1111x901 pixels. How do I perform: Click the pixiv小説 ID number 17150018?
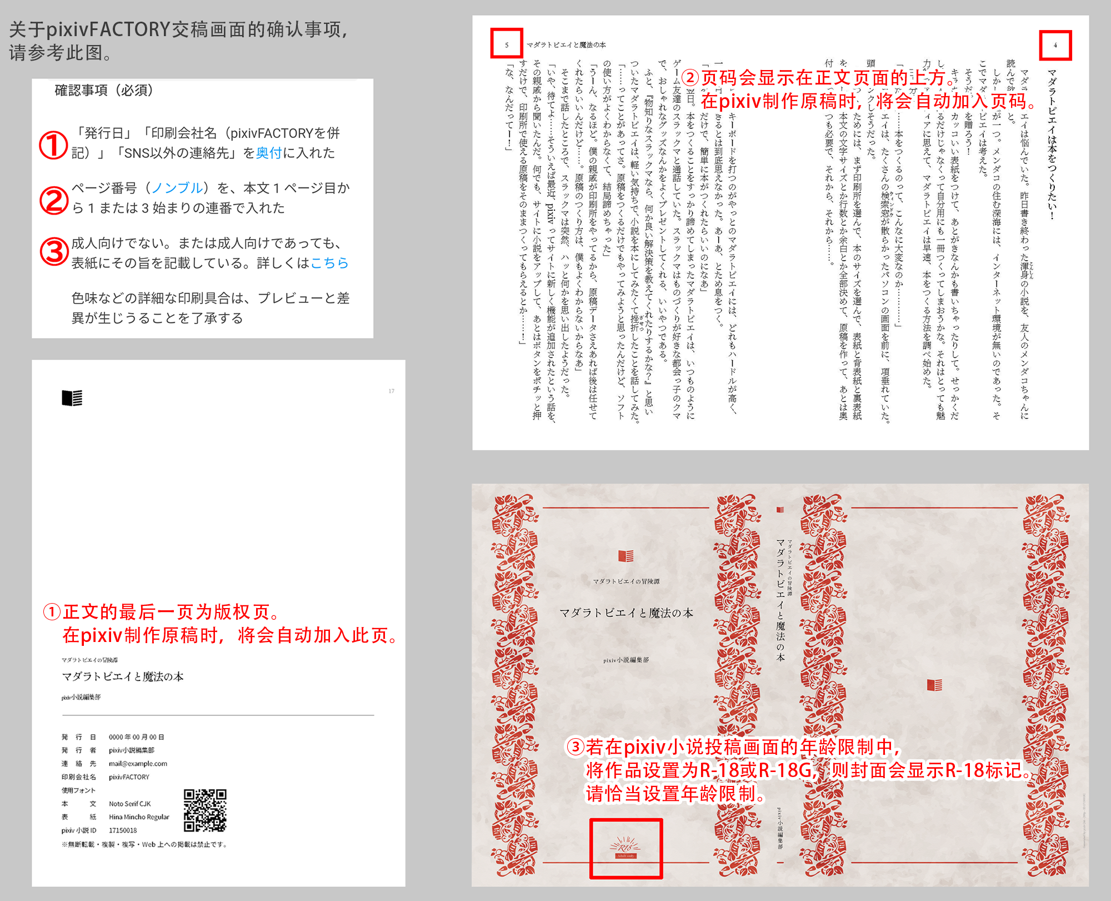pos(123,830)
